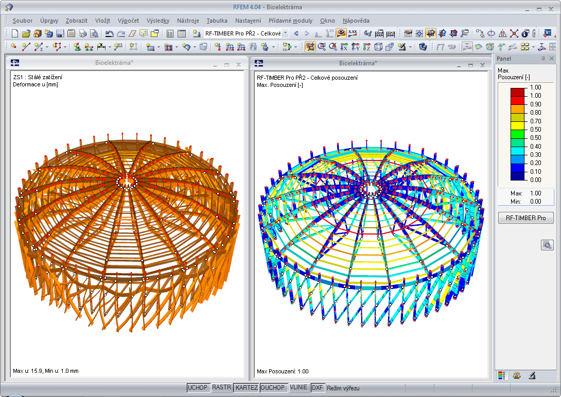Open info icon in the top toolbar
This screenshot has height=397, width=561.
525,33
